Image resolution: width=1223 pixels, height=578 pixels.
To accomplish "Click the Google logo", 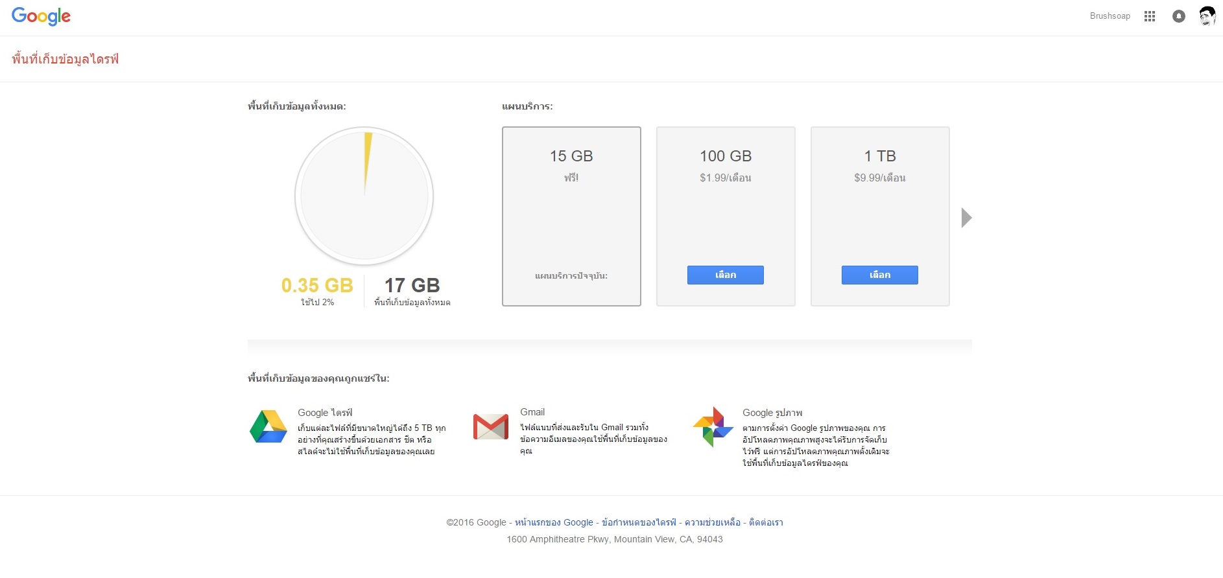I will [x=41, y=16].
